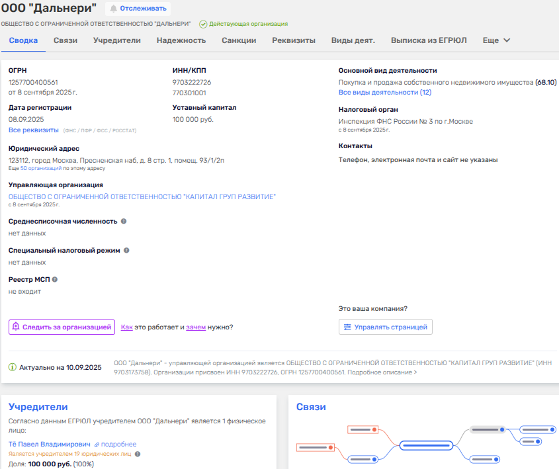Screen dimensions: 559x469
Task: Switch to the Учредители tab
Action: [x=116, y=40]
